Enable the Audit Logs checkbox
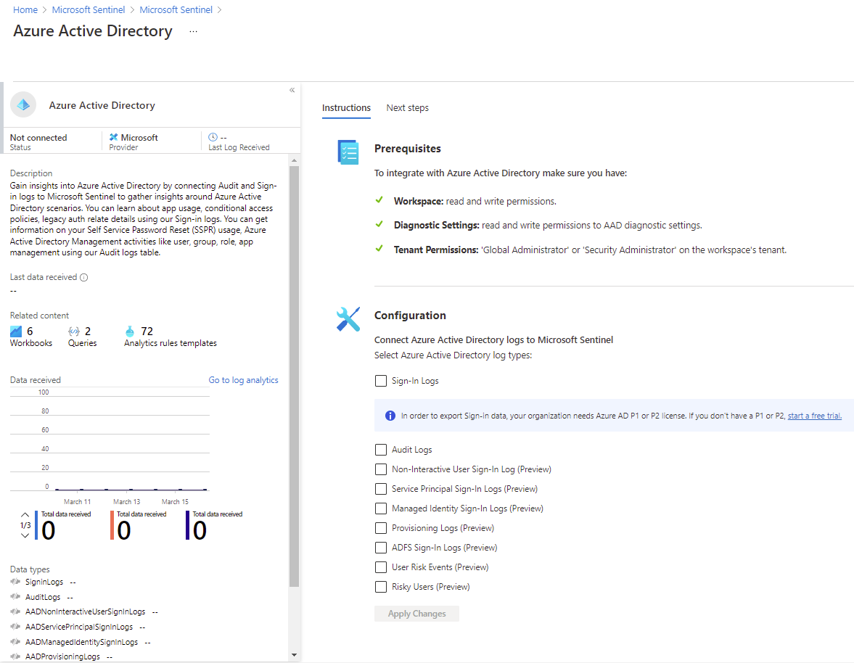Screen dimensions: 854x663 point(381,450)
